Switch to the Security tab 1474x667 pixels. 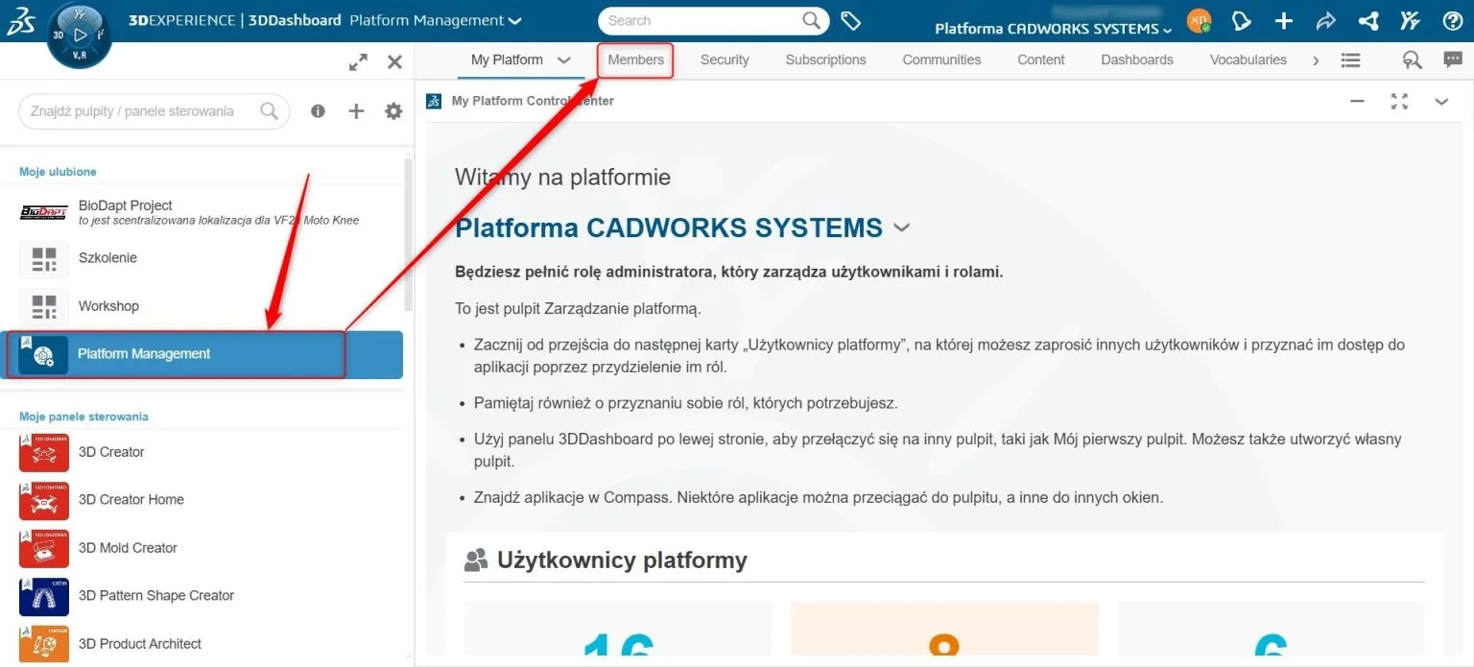(x=725, y=60)
